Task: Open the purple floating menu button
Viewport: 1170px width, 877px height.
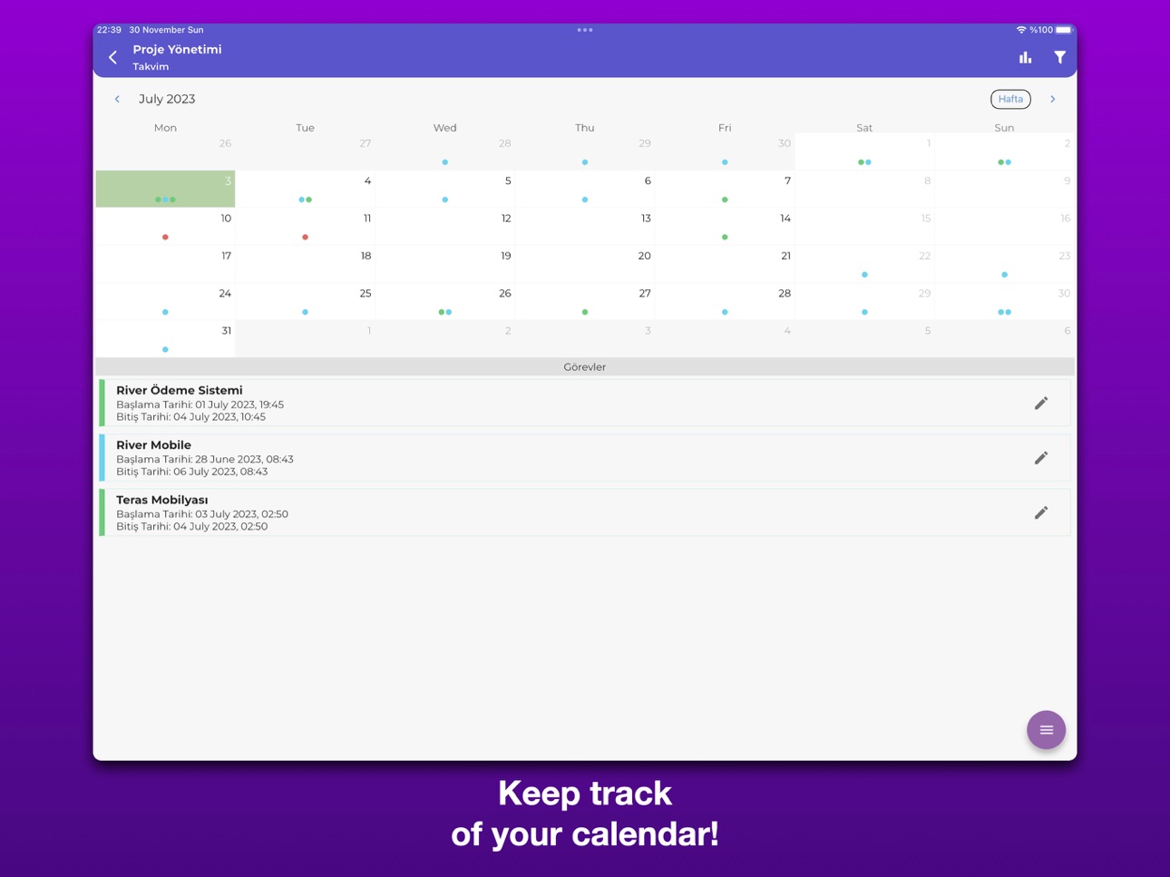Action: click(1046, 729)
